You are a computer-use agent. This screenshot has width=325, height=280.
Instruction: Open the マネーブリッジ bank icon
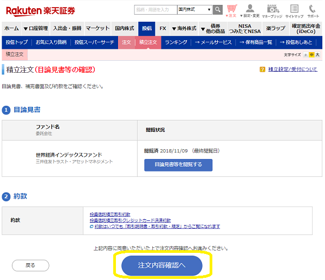272,11
